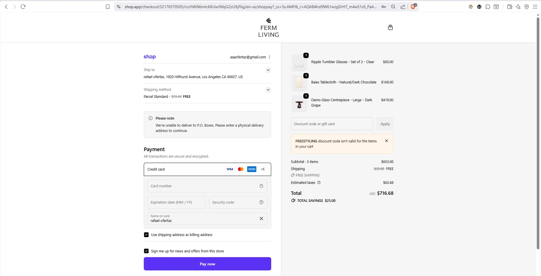Open the black circular W extension
Viewport: 541px width, 276px height.
click(479, 6)
